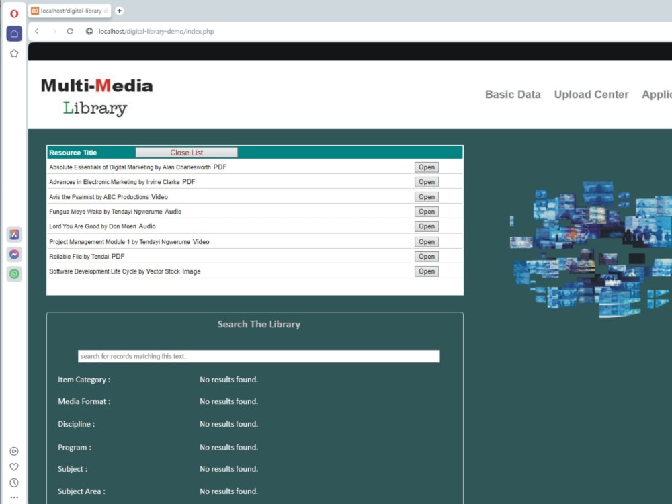
Task: Click the address bar URL
Action: 156,32
